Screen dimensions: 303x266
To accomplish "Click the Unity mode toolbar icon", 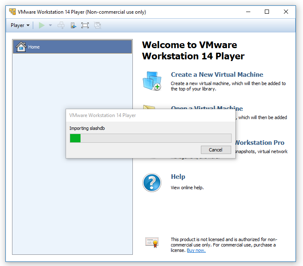I will [x=98, y=25].
